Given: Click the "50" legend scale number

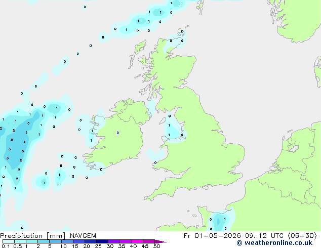Looking at the screenshot, I should [156, 246].
